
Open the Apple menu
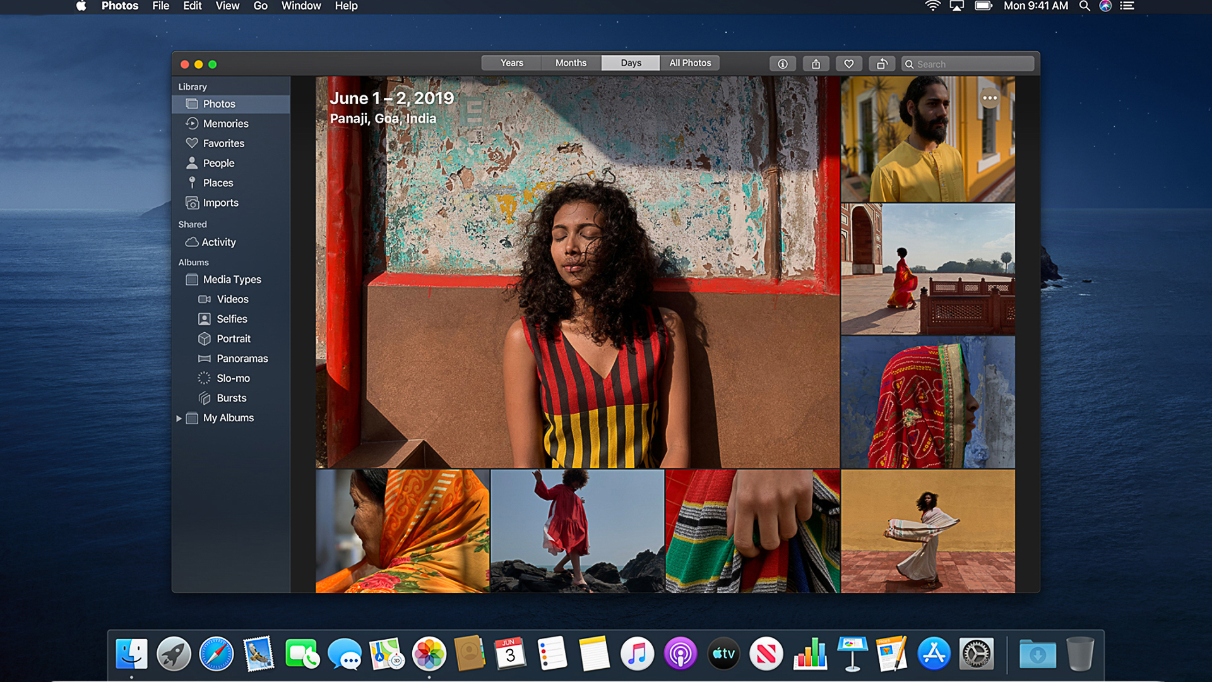(81, 6)
